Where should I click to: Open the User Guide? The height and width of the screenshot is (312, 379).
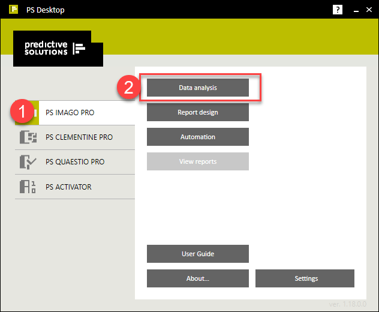pos(198,254)
